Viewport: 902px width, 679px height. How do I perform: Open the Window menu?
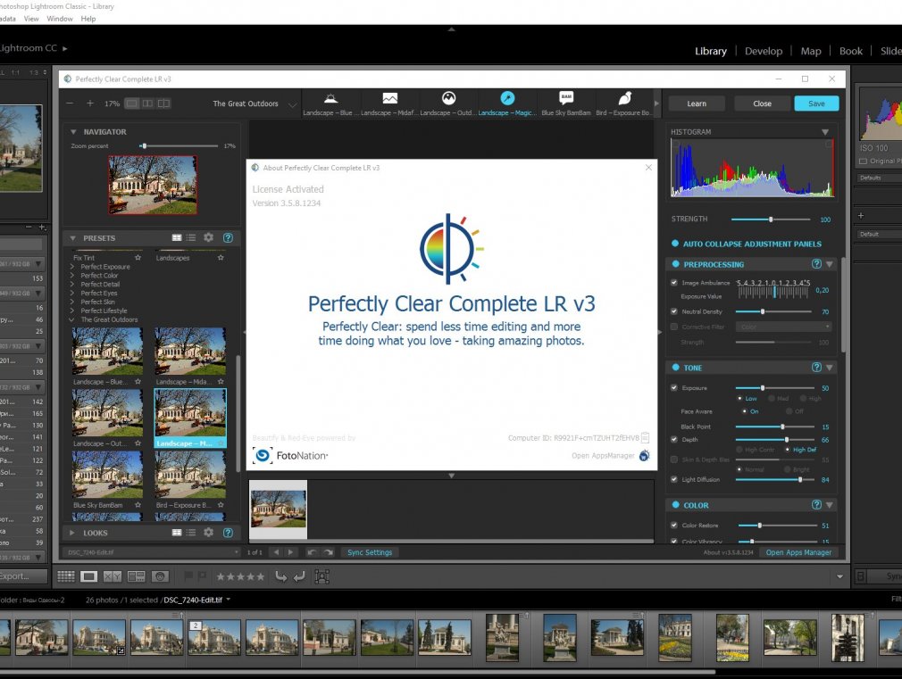[x=60, y=19]
